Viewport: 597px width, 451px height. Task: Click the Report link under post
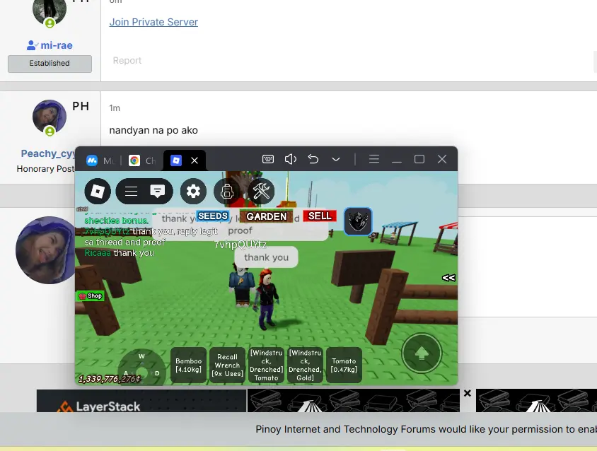tap(127, 61)
